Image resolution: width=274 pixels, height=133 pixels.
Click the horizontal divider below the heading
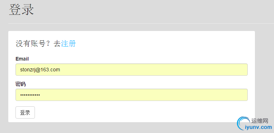coord(141,23)
